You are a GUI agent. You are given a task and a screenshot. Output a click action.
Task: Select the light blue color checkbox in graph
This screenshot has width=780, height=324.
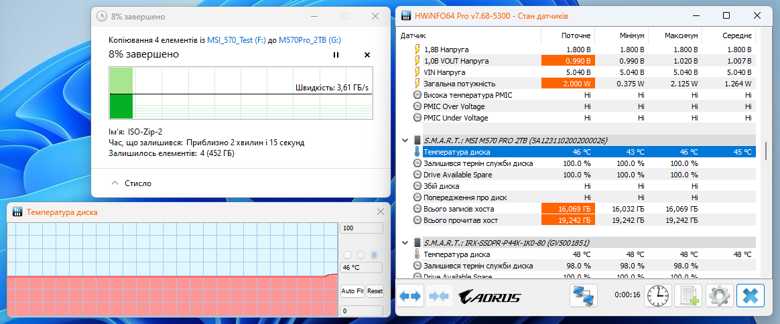pyautogui.click(x=361, y=255)
